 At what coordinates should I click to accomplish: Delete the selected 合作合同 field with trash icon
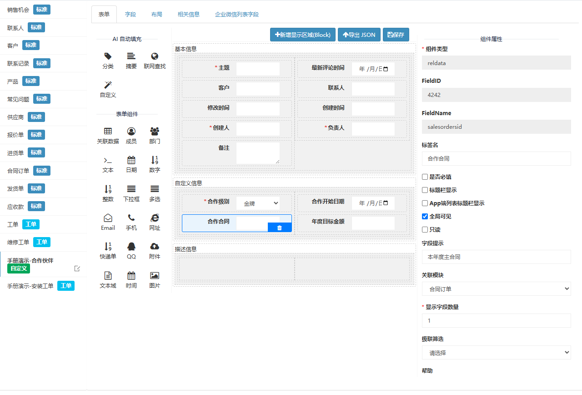pos(280,228)
